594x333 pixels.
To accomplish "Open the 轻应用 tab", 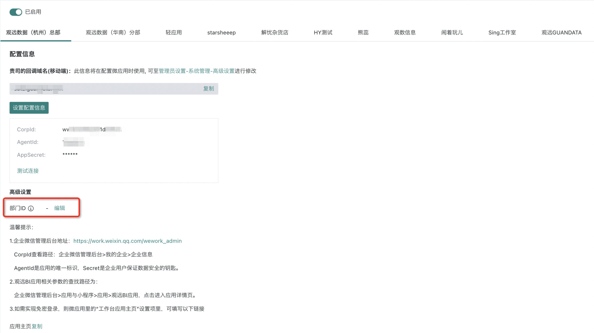I will (173, 32).
